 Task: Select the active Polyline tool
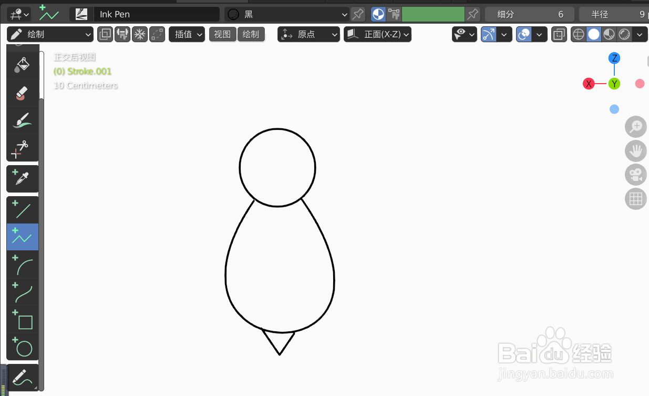pos(22,237)
